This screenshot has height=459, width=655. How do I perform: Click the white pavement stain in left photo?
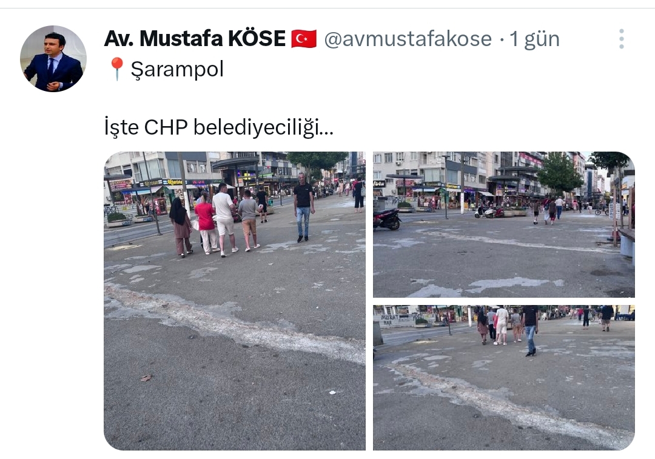234,320
